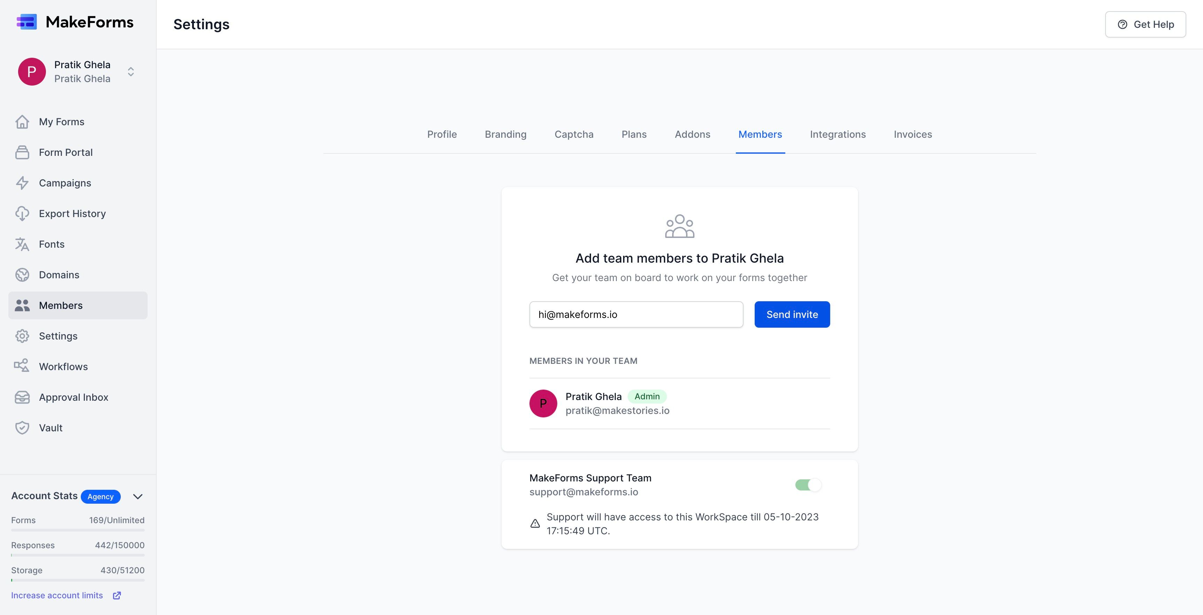Click the Get Help button
The height and width of the screenshot is (615, 1203).
[x=1145, y=24]
